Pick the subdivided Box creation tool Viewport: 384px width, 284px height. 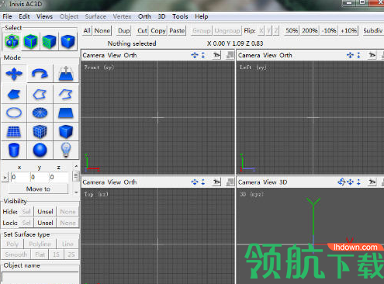click(40, 131)
